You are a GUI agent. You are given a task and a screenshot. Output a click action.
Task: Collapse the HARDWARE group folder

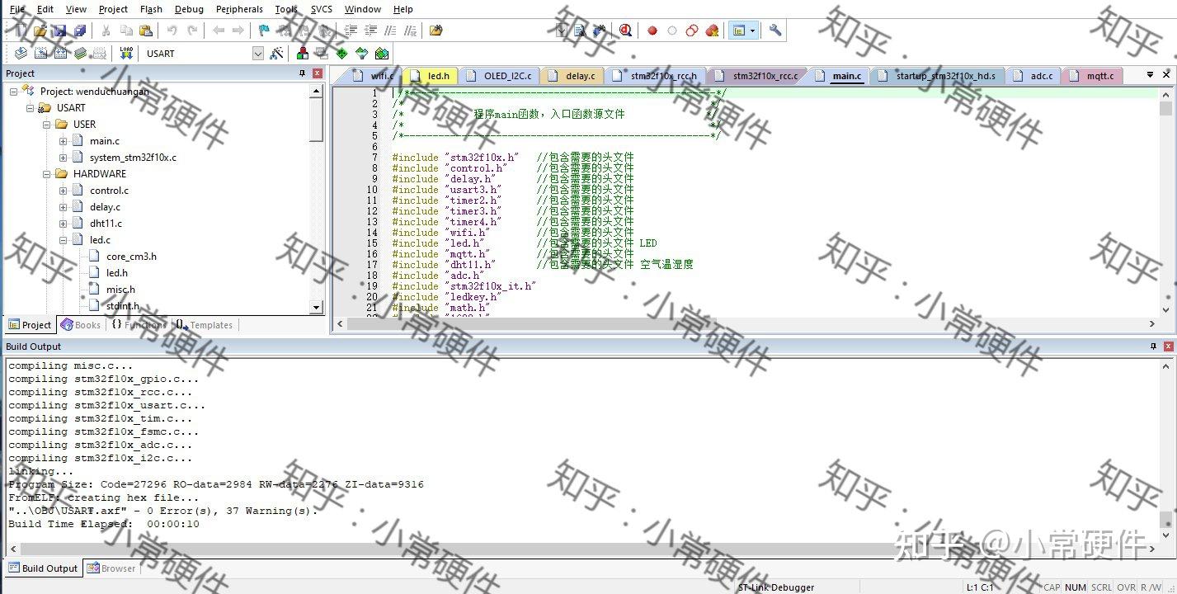(47, 174)
